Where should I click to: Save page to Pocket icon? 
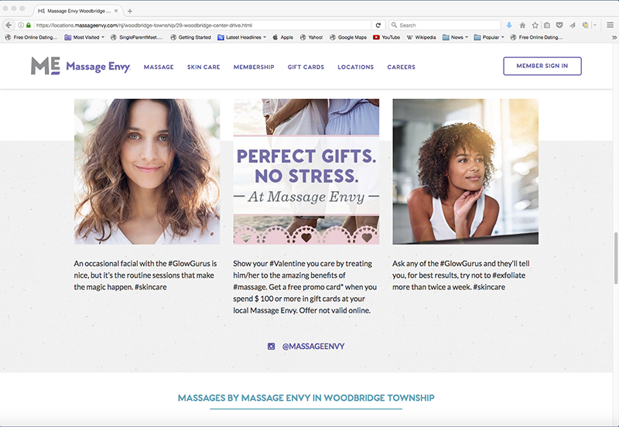[559, 26]
